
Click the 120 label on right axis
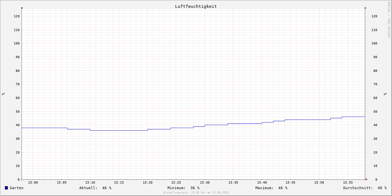coord(374,16)
